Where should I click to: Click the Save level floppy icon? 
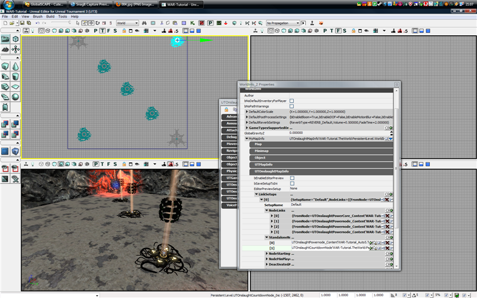click(23, 23)
